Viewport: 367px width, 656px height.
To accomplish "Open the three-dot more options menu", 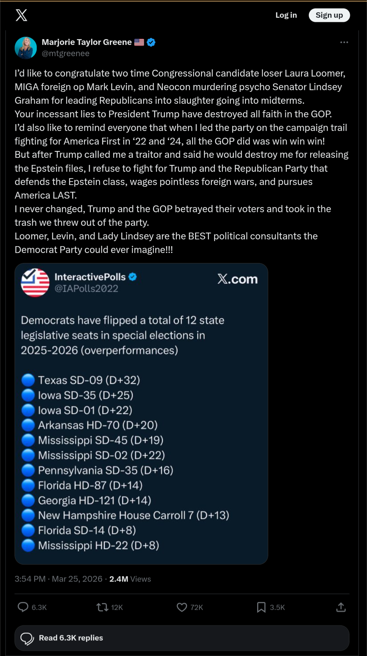I will [344, 43].
